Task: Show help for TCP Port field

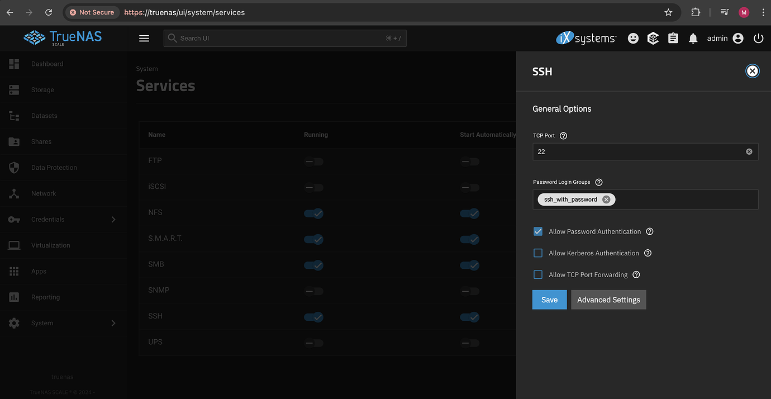Action: 563,136
